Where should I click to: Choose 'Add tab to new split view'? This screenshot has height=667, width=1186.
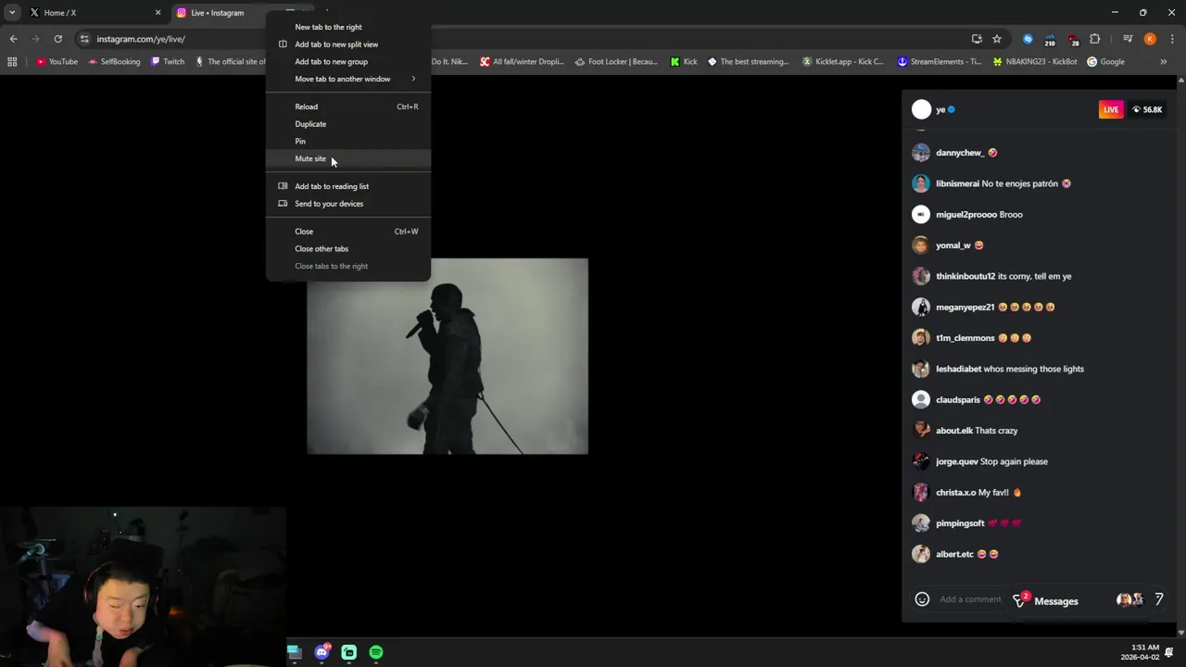(348, 44)
